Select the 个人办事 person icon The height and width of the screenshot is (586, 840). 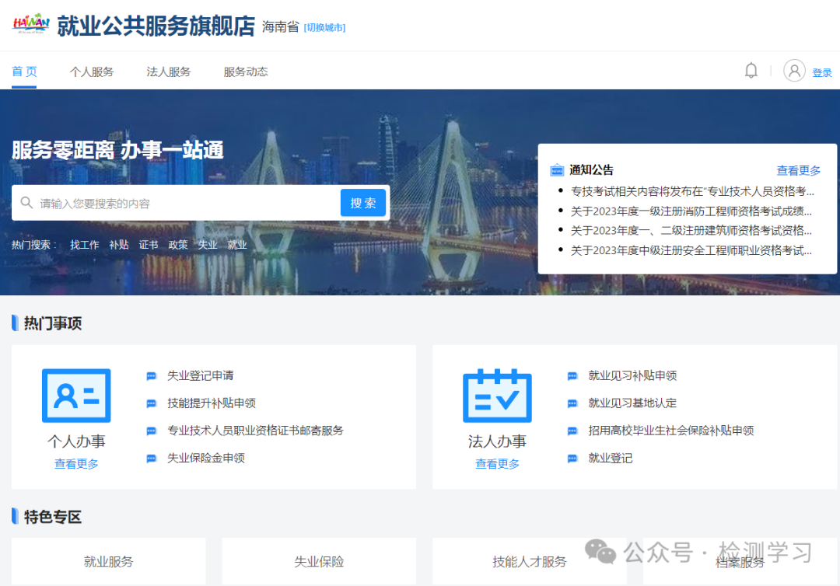[x=75, y=396]
